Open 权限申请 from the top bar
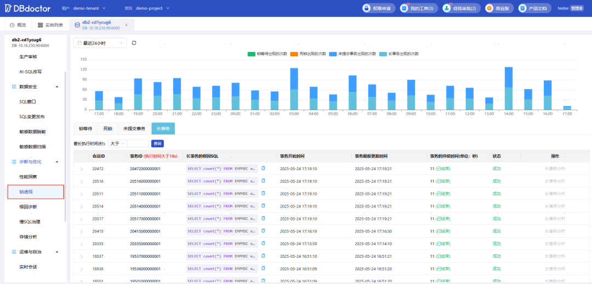 point(379,8)
